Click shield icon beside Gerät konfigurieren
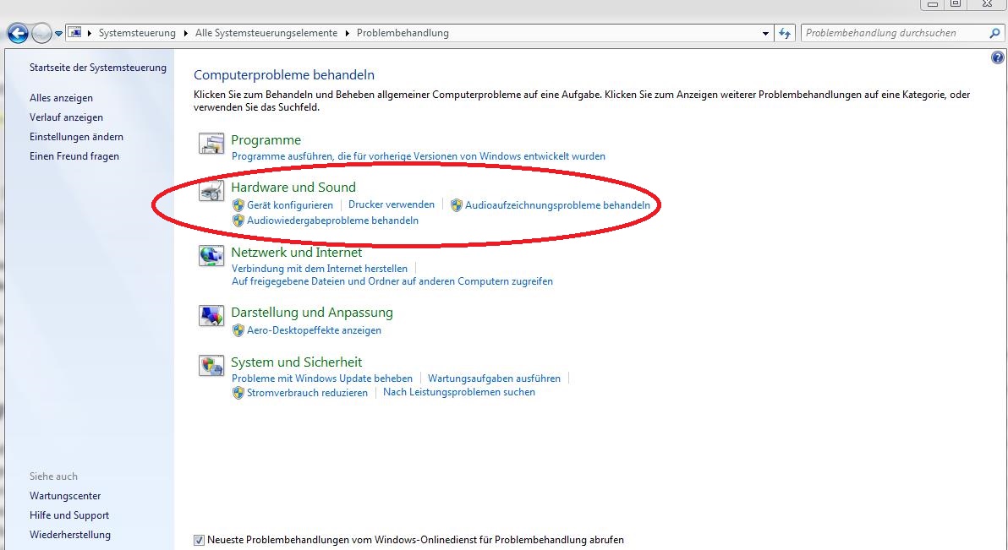Screen dimensions: 1008x550 tap(238, 205)
